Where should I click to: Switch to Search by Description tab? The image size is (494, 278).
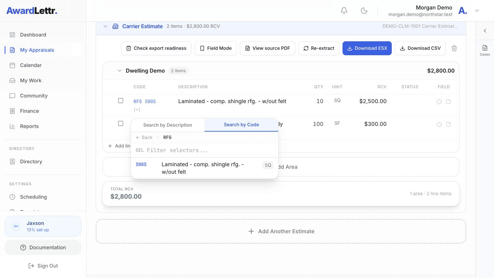(x=167, y=125)
